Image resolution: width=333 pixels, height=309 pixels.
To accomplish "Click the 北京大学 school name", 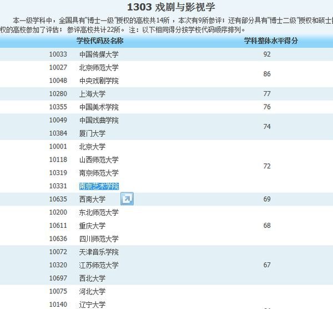I will (92, 147).
